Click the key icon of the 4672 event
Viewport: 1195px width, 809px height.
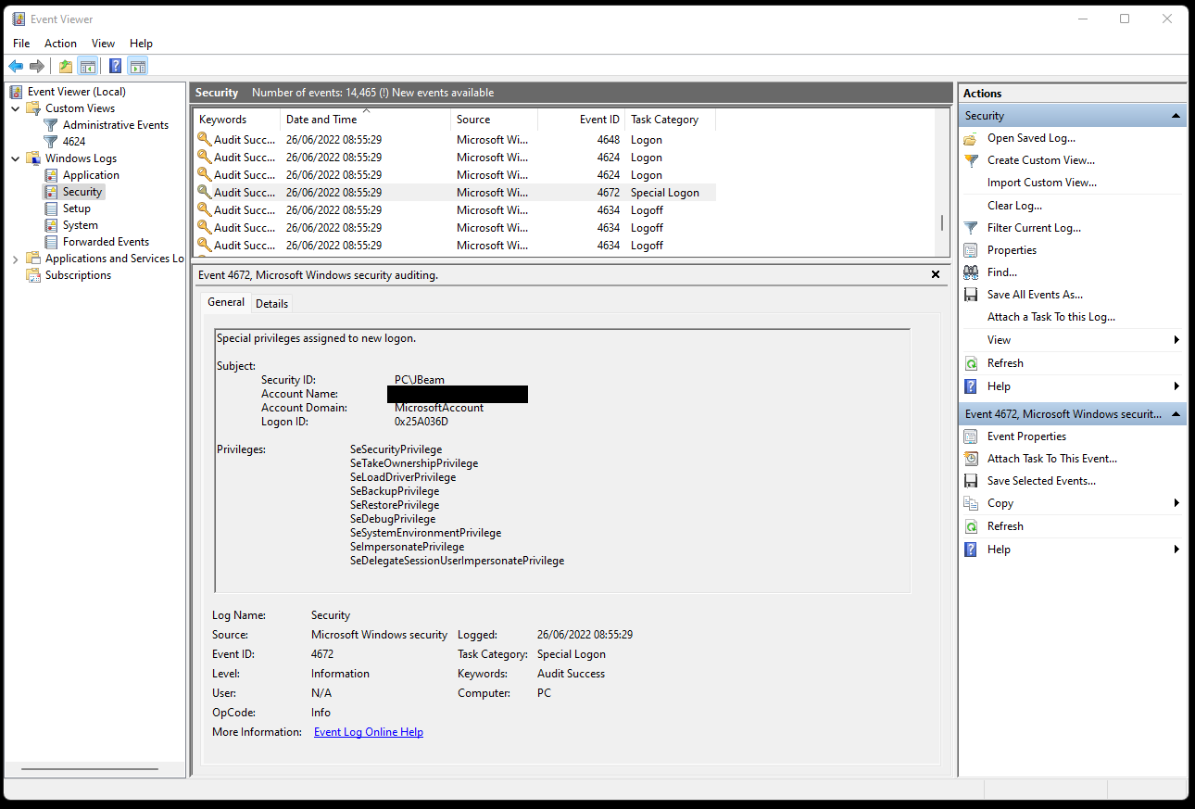point(204,193)
